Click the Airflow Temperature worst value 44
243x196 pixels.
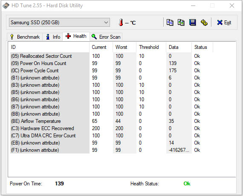(x=118, y=121)
